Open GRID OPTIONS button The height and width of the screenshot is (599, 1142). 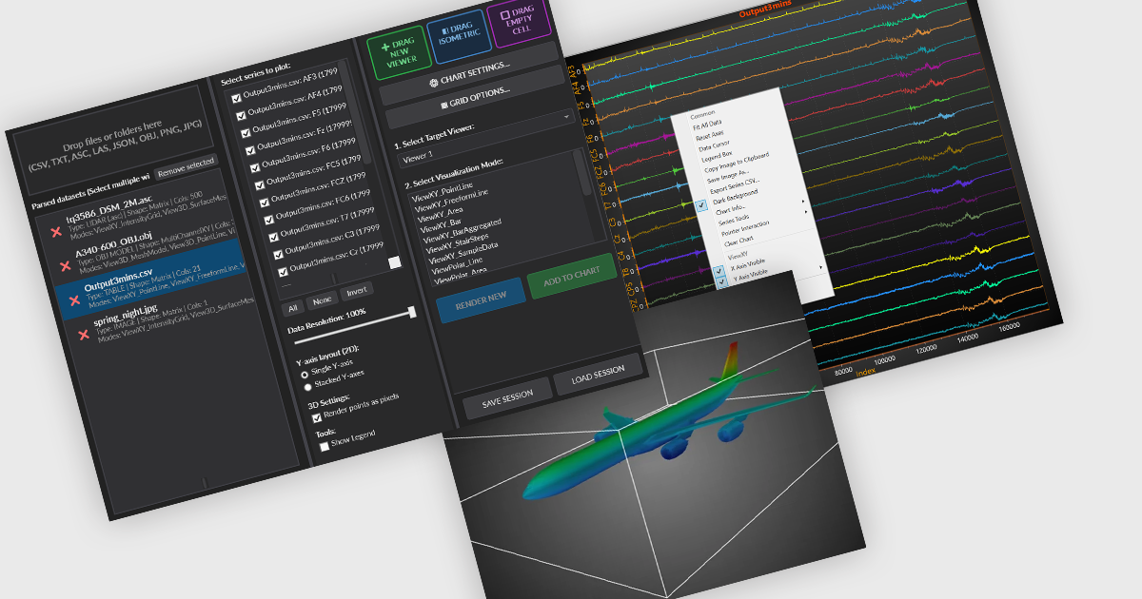473,95
